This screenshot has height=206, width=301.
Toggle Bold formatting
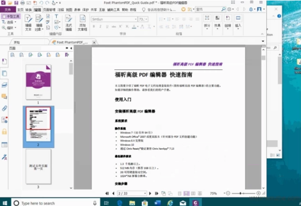94,27
